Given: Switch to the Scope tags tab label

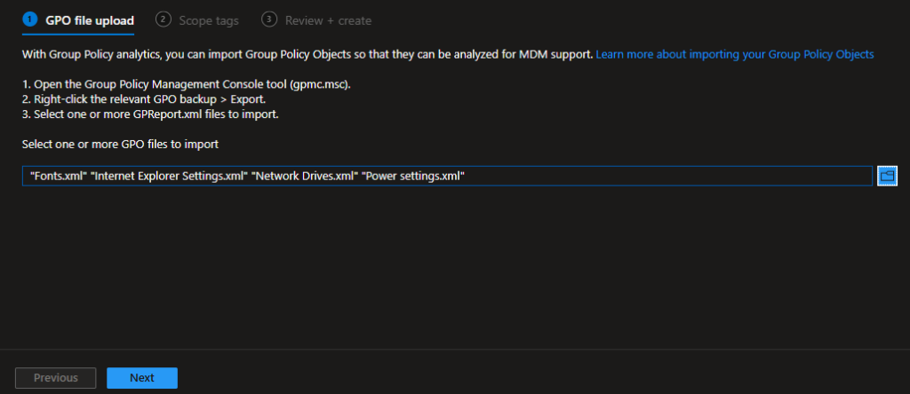Looking at the screenshot, I should 208,20.
